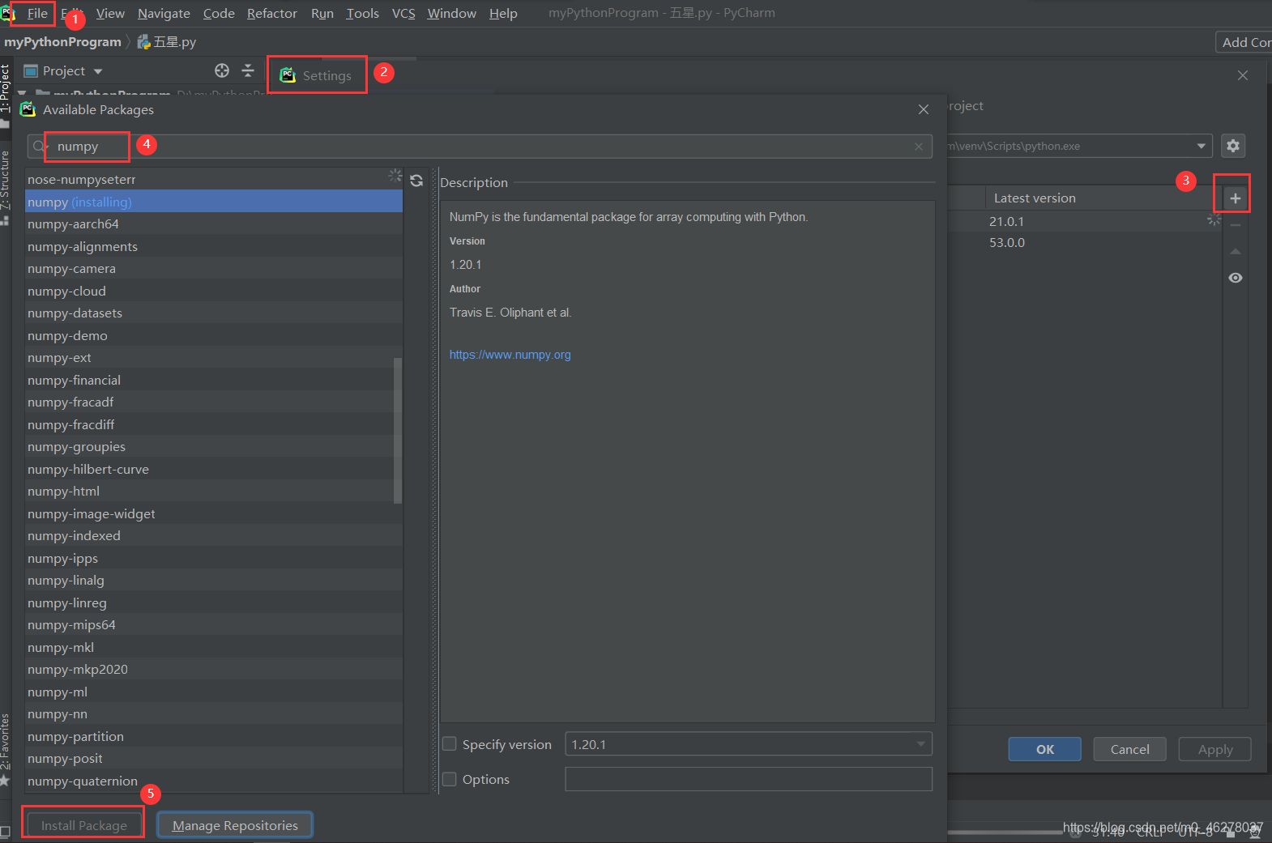The image size is (1272, 843).
Task: Close the Settings dialog
Action: click(x=1243, y=75)
